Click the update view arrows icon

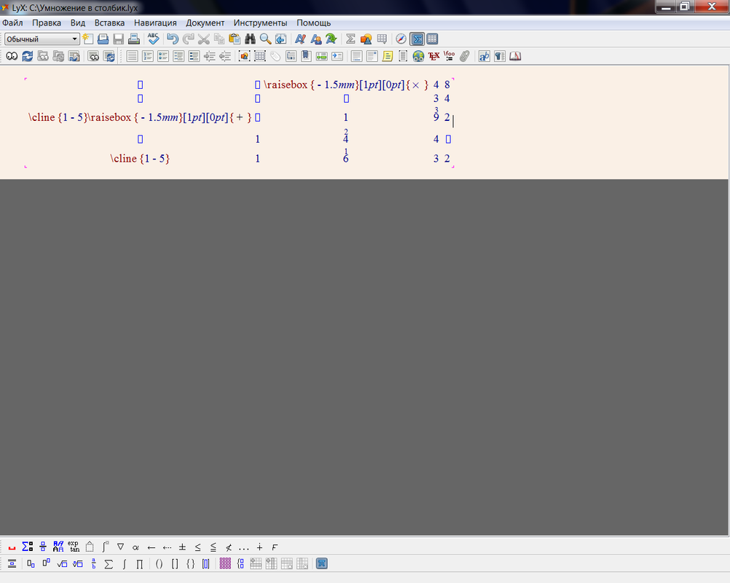click(28, 56)
